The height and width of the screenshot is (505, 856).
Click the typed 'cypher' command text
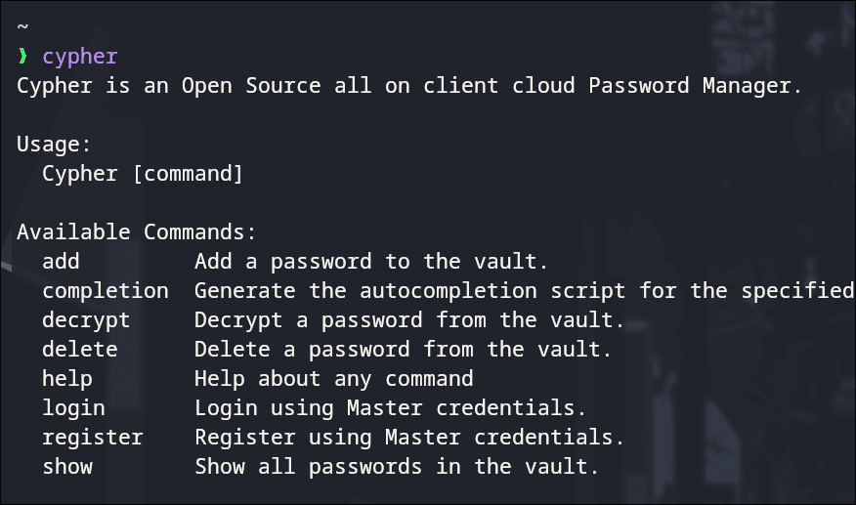tap(80, 57)
